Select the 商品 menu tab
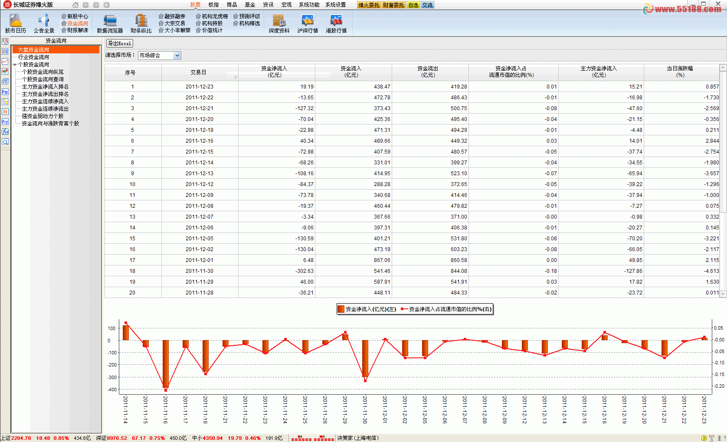Viewport: 727px width, 442px height. (x=232, y=5)
